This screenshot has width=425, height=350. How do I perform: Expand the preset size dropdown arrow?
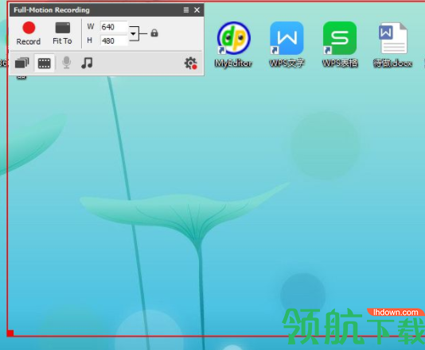[x=133, y=34]
